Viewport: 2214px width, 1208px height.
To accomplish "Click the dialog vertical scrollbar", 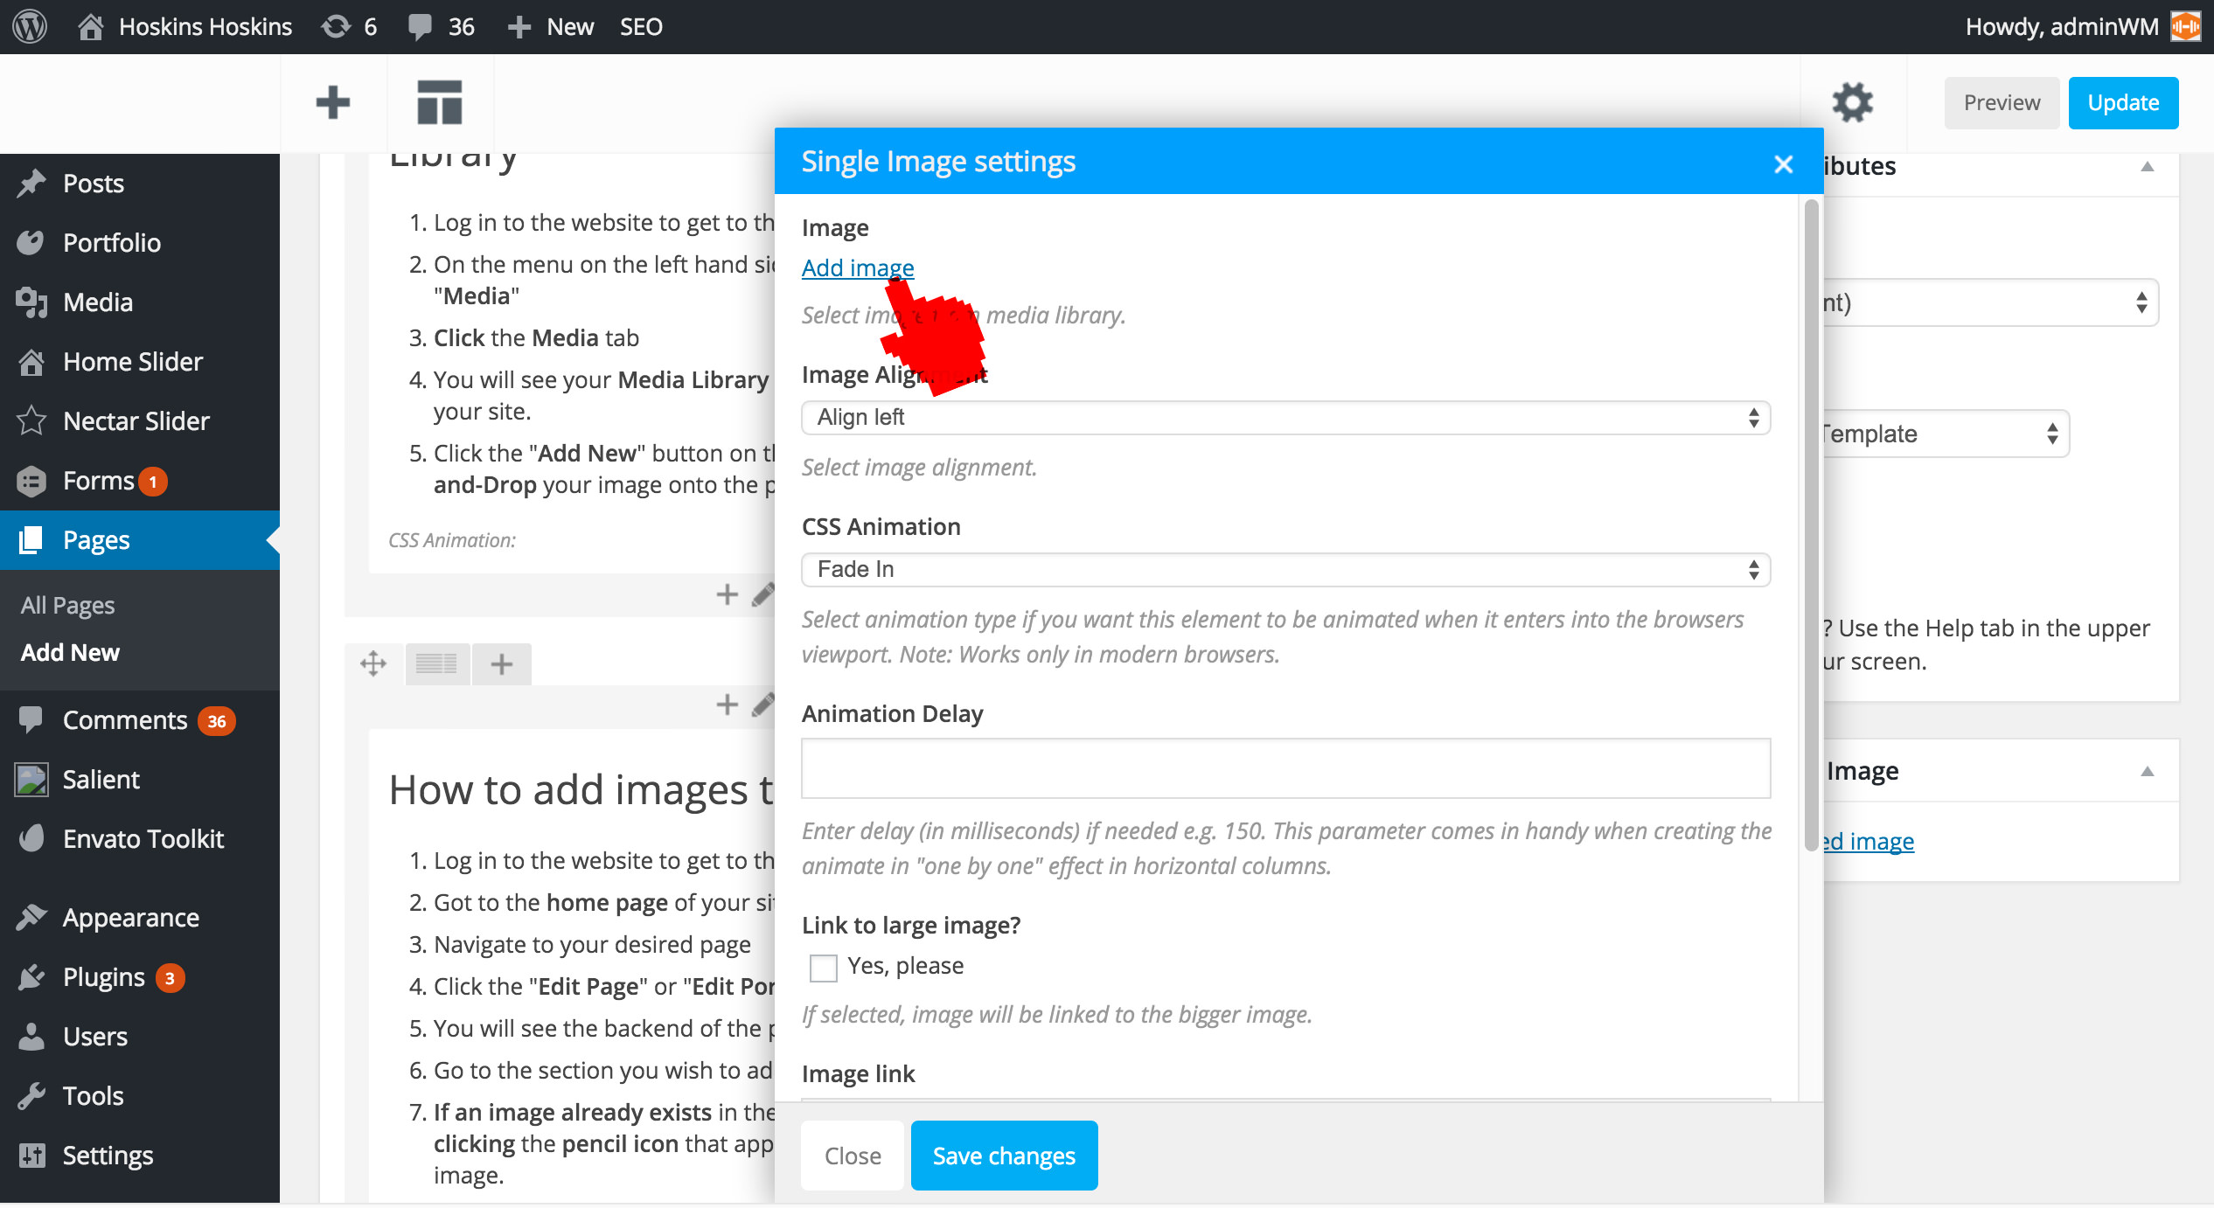I will (x=1812, y=524).
